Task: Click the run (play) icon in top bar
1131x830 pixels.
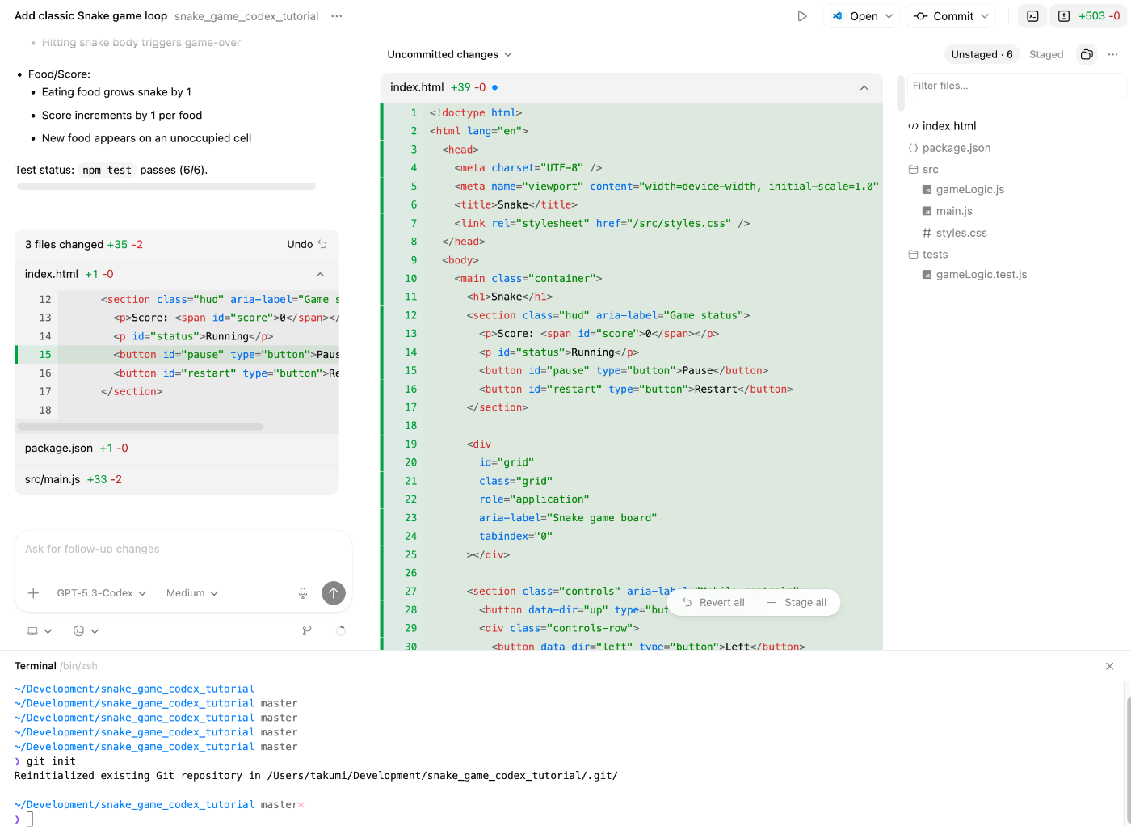Action: (801, 16)
